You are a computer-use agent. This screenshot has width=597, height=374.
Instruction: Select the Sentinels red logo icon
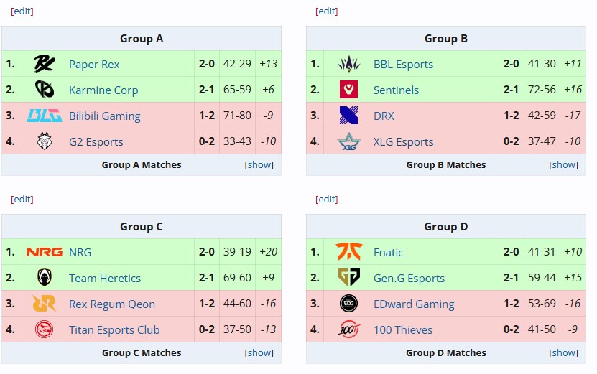tap(348, 90)
